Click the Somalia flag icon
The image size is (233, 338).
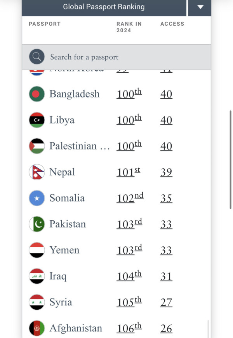37,198
